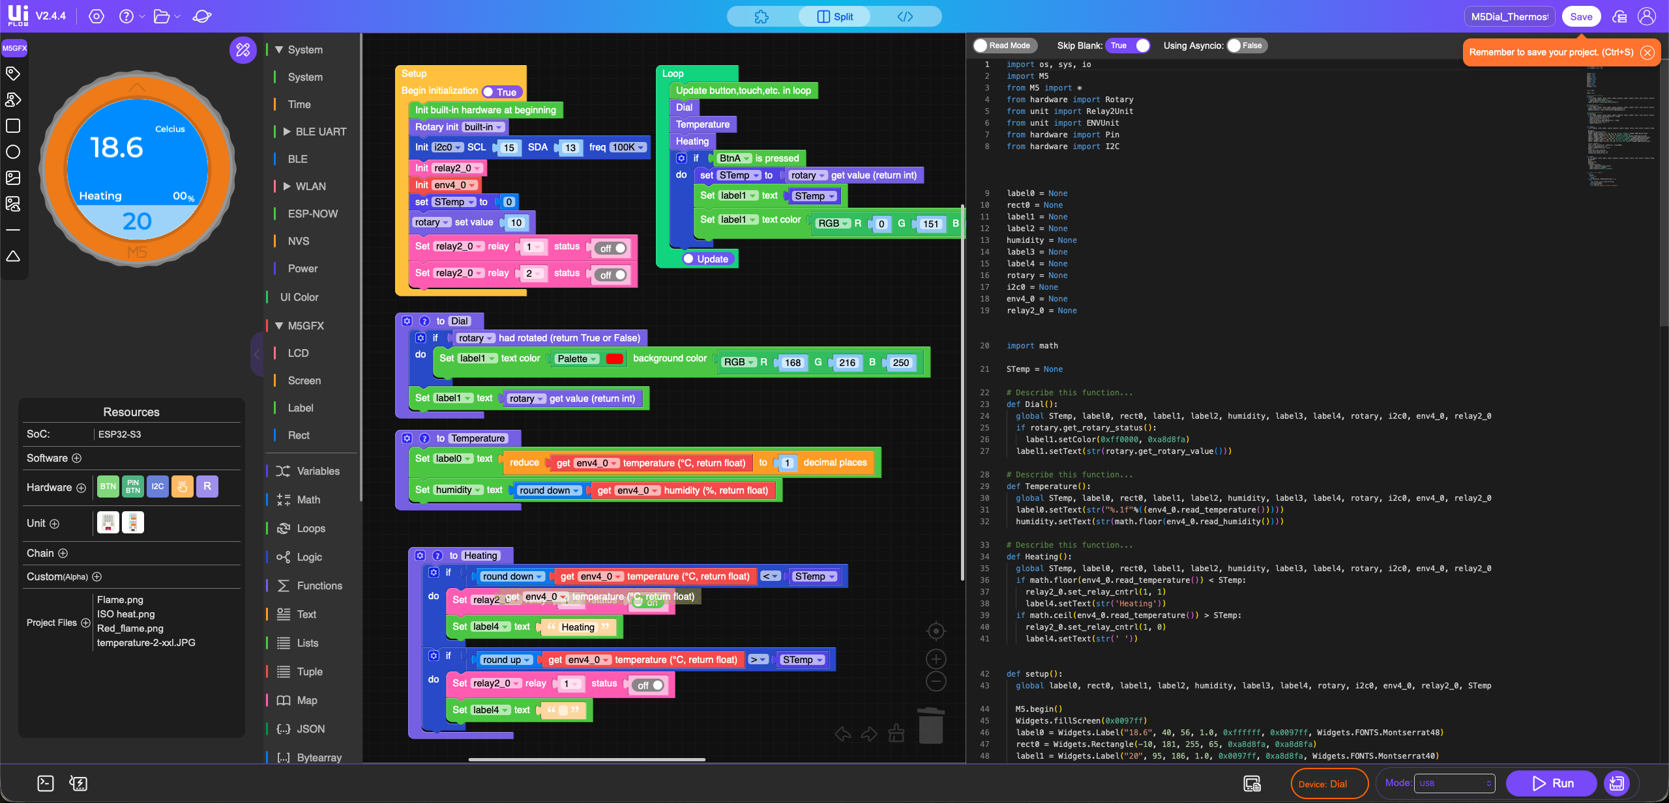
Task: Click the Run button
Action: [x=1552, y=783]
